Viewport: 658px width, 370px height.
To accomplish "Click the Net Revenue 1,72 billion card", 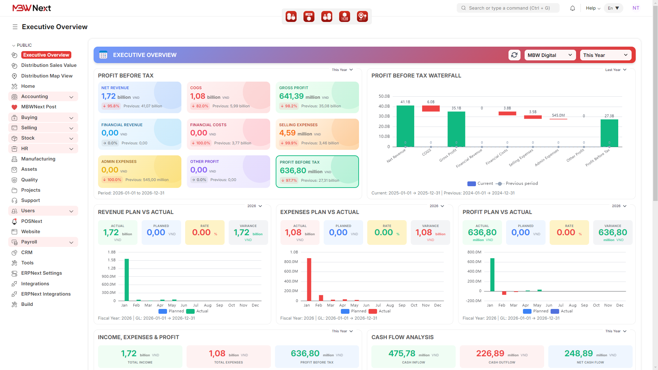I will (x=140, y=97).
